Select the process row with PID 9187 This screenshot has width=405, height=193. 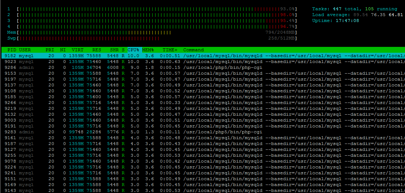tap(203, 144)
